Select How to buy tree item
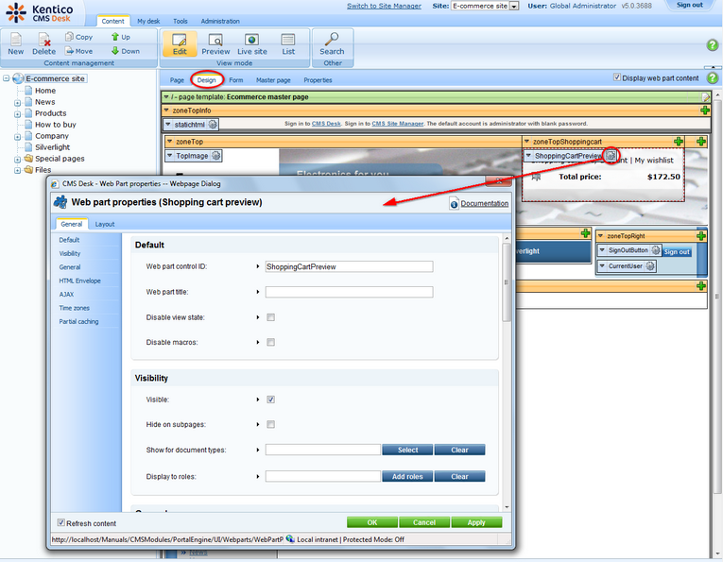 56,125
